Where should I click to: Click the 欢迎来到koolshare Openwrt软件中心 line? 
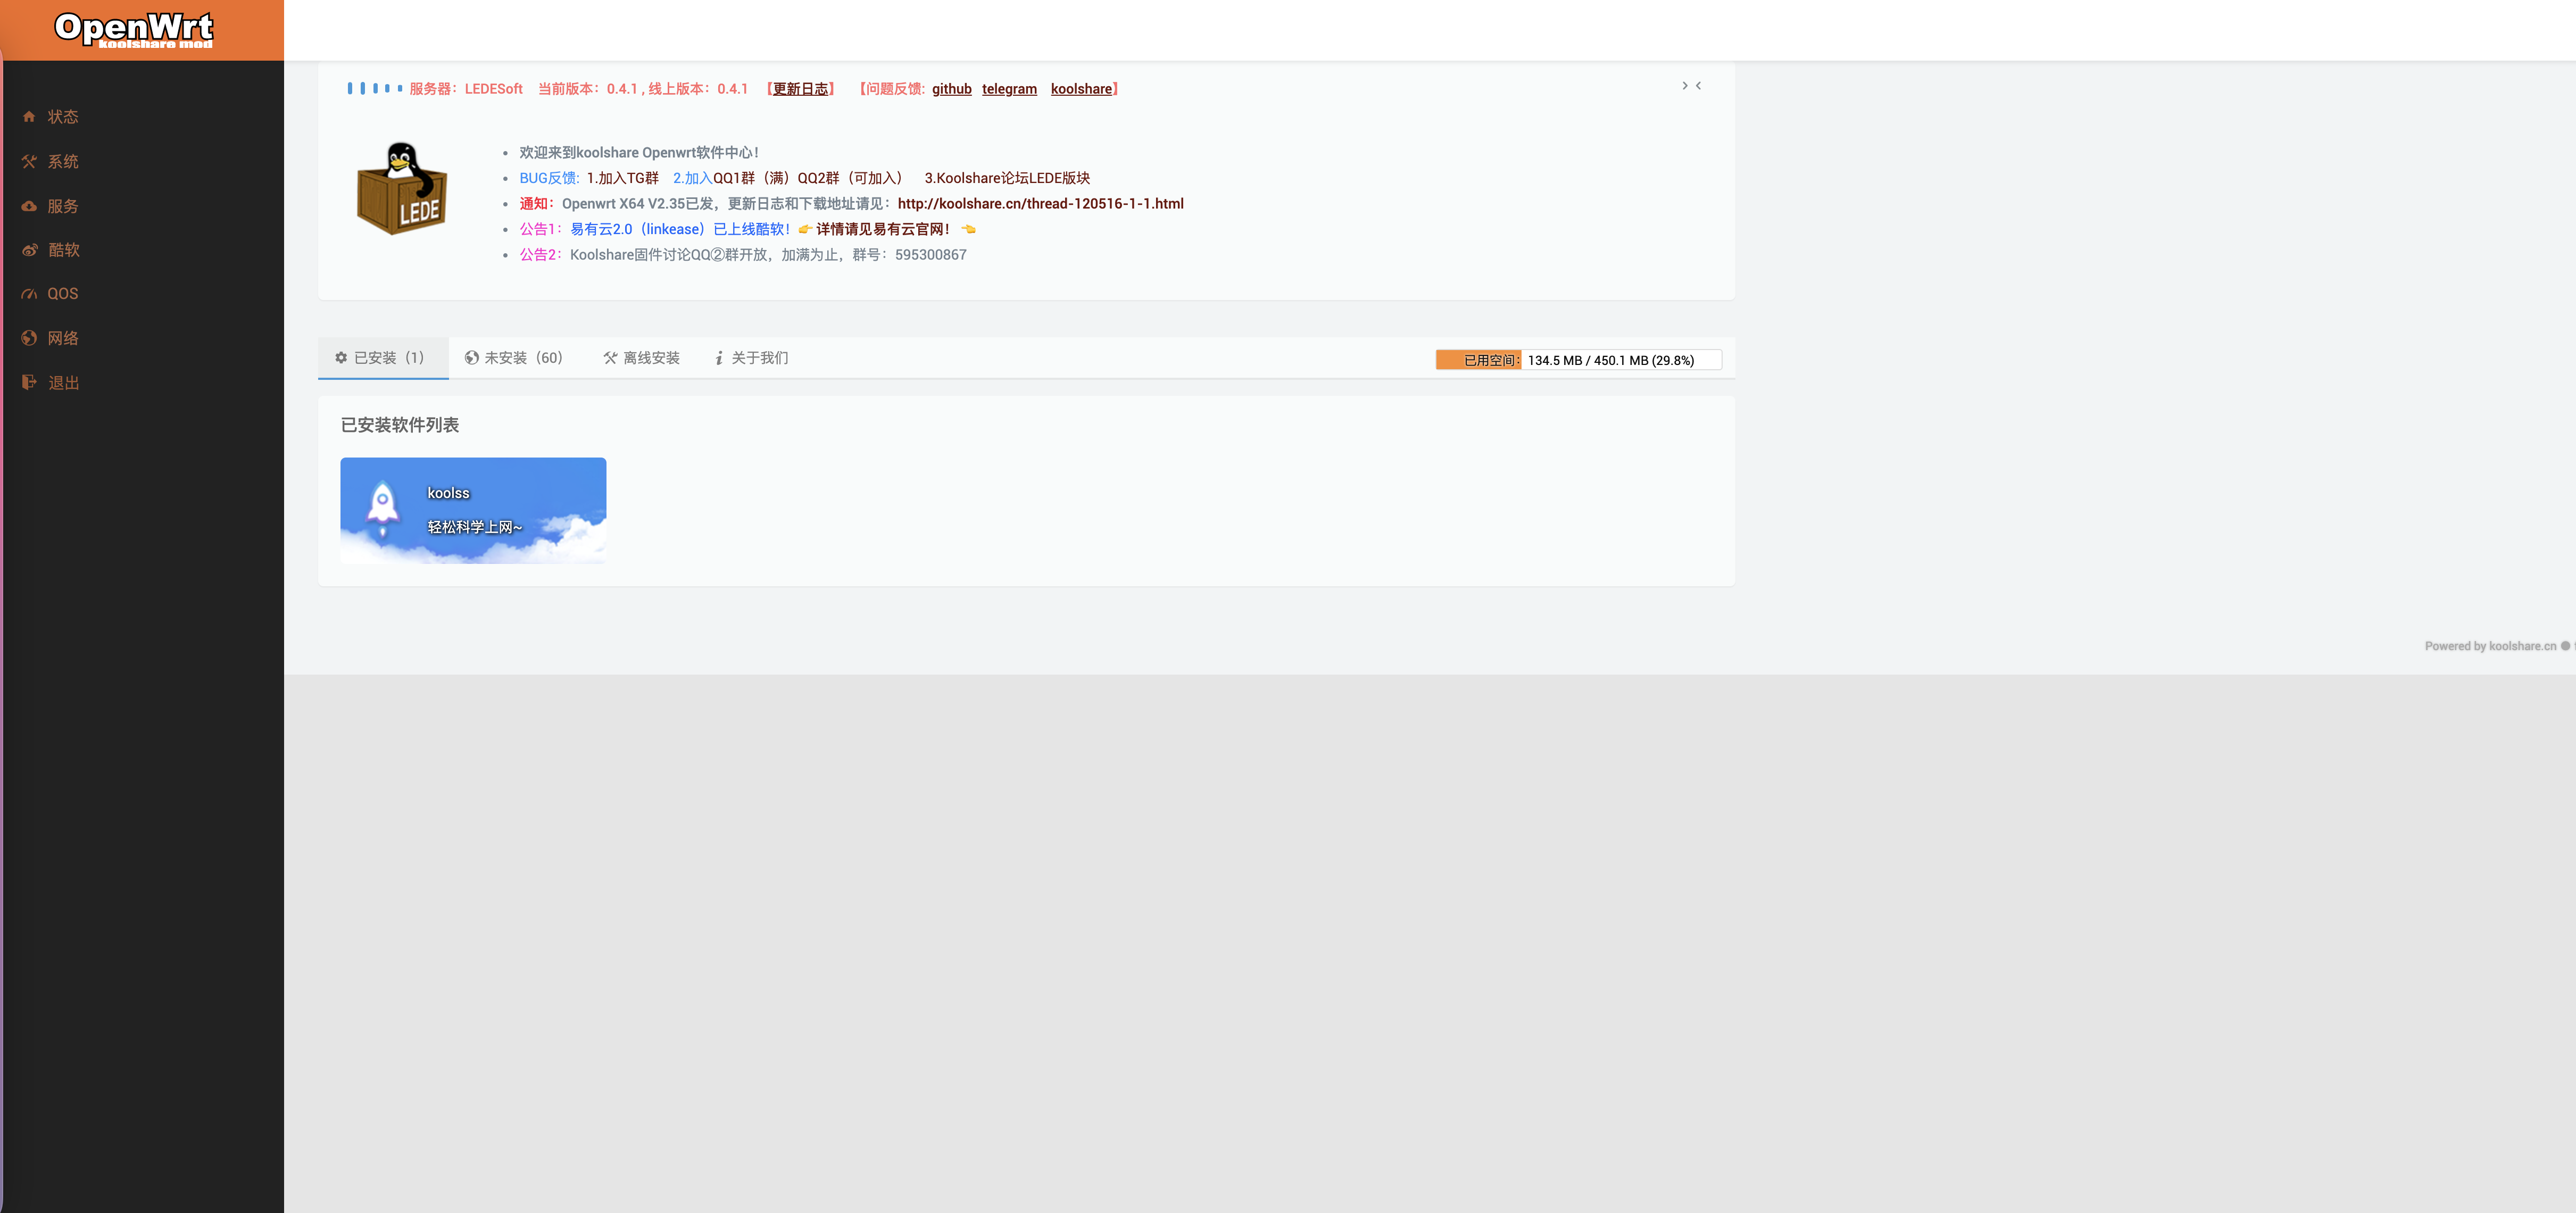639,153
